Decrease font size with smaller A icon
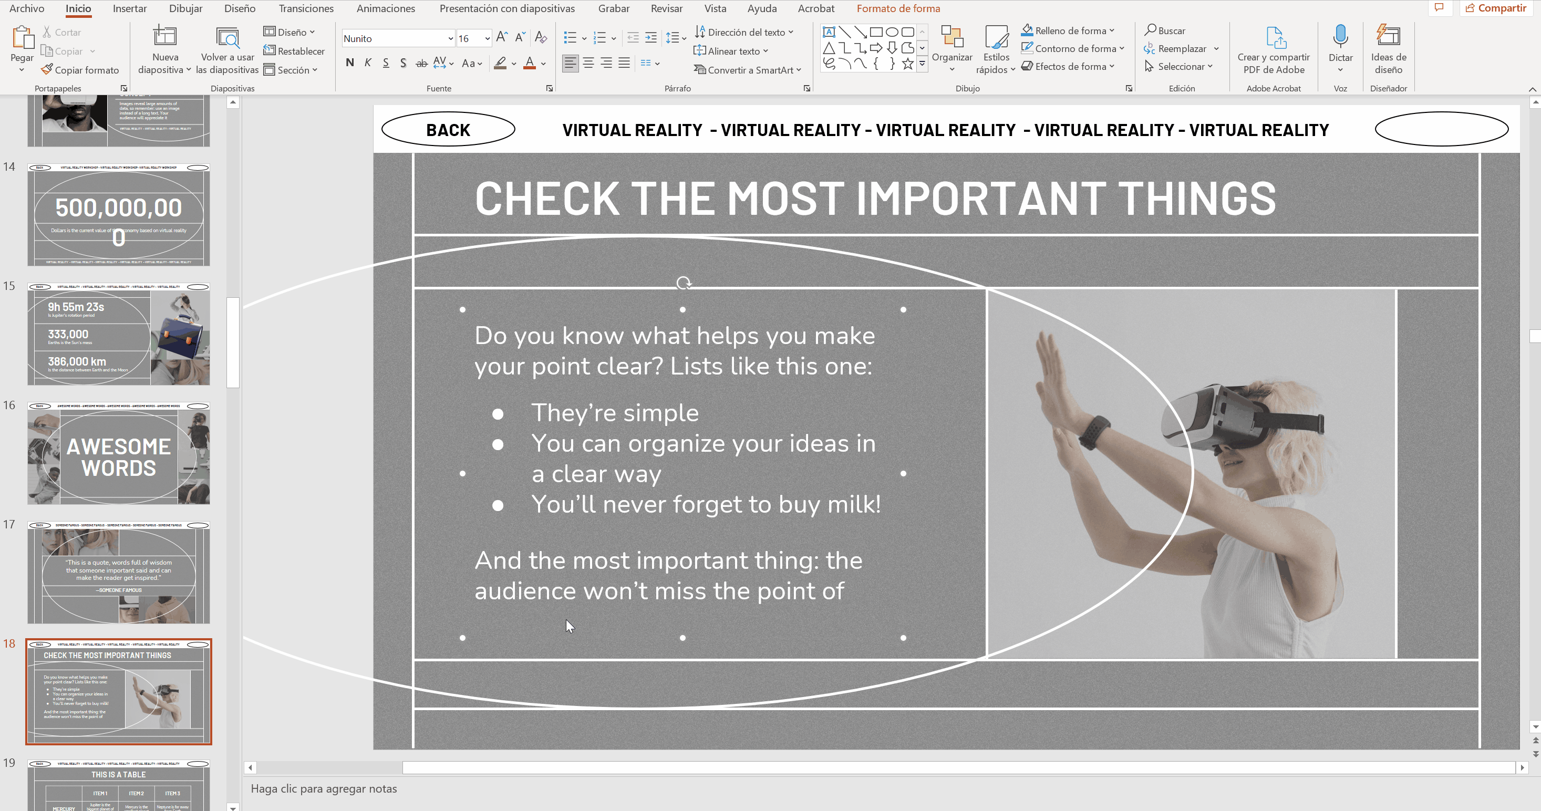 520,37
